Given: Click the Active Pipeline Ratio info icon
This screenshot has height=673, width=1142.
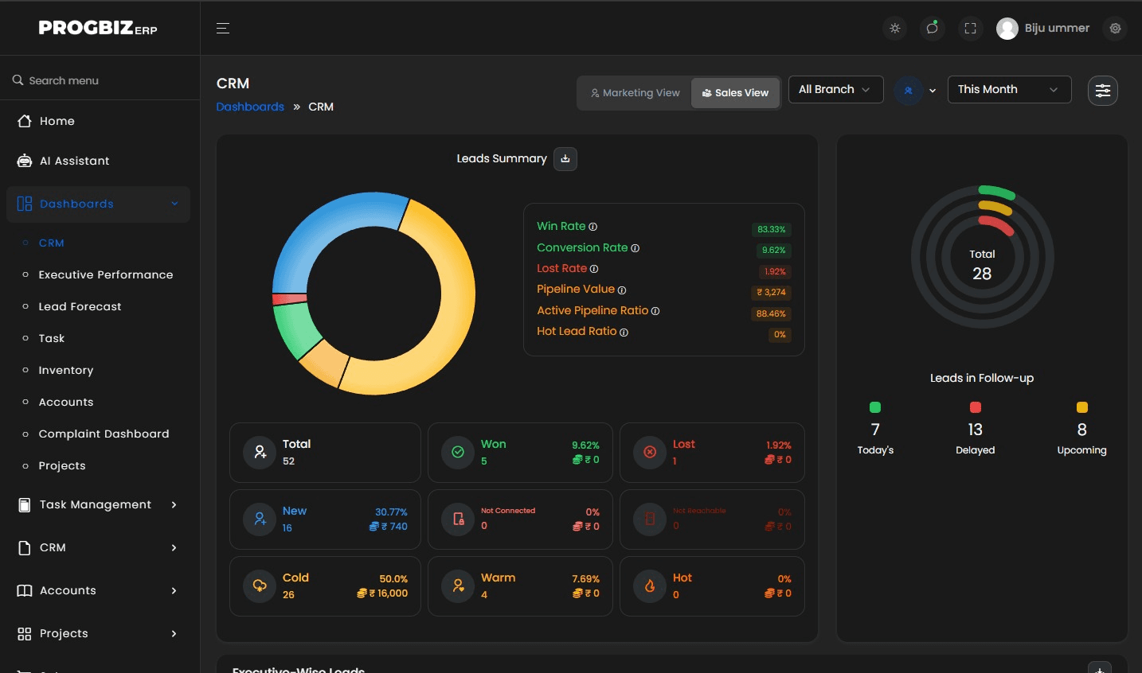Looking at the screenshot, I should pyautogui.click(x=655, y=311).
